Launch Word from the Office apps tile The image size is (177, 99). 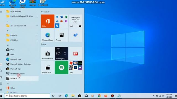(x=61, y=17)
